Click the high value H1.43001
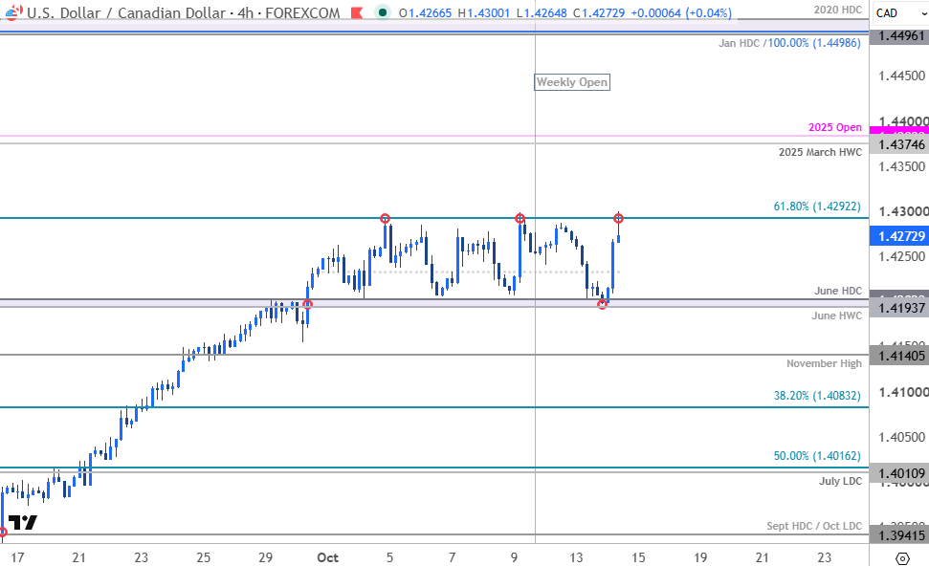The width and height of the screenshot is (929, 566). pos(483,12)
